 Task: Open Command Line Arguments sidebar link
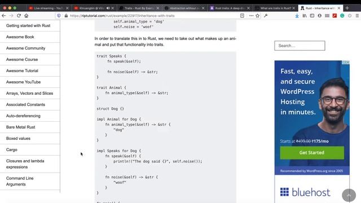[x=20, y=181]
